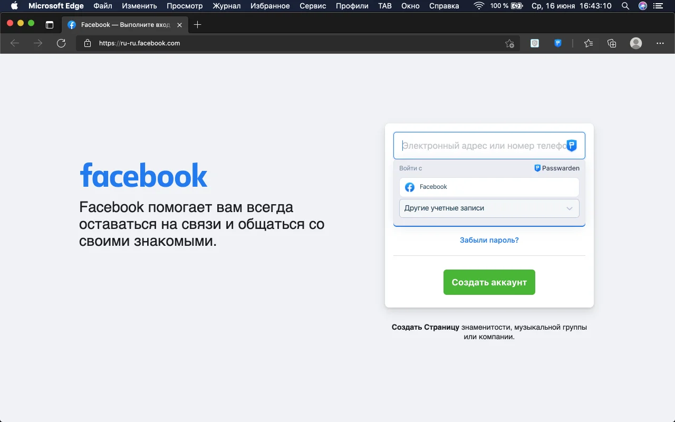Click the 'Создать аккаунт' button
Viewport: 675px width, 422px height.
pyautogui.click(x=489, y=282)
